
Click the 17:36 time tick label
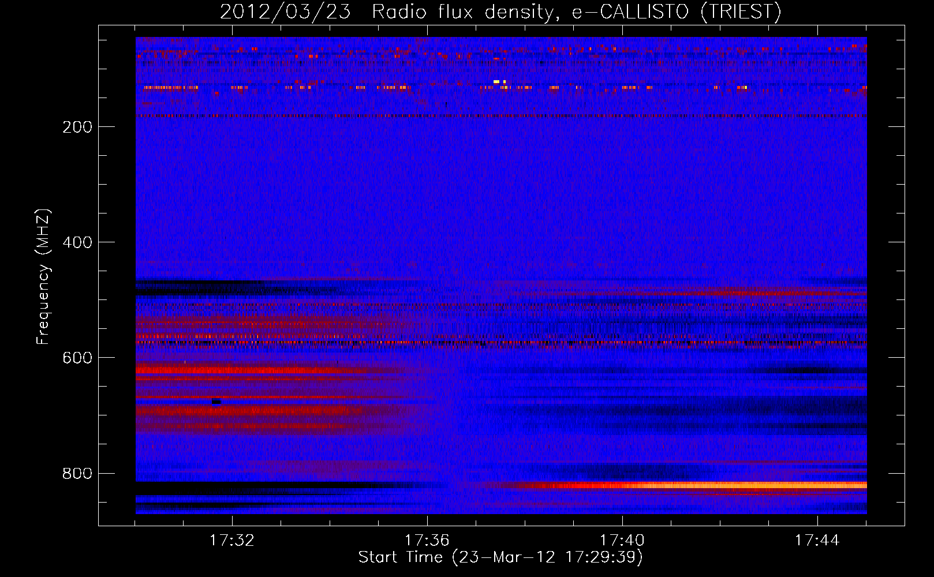427,541
